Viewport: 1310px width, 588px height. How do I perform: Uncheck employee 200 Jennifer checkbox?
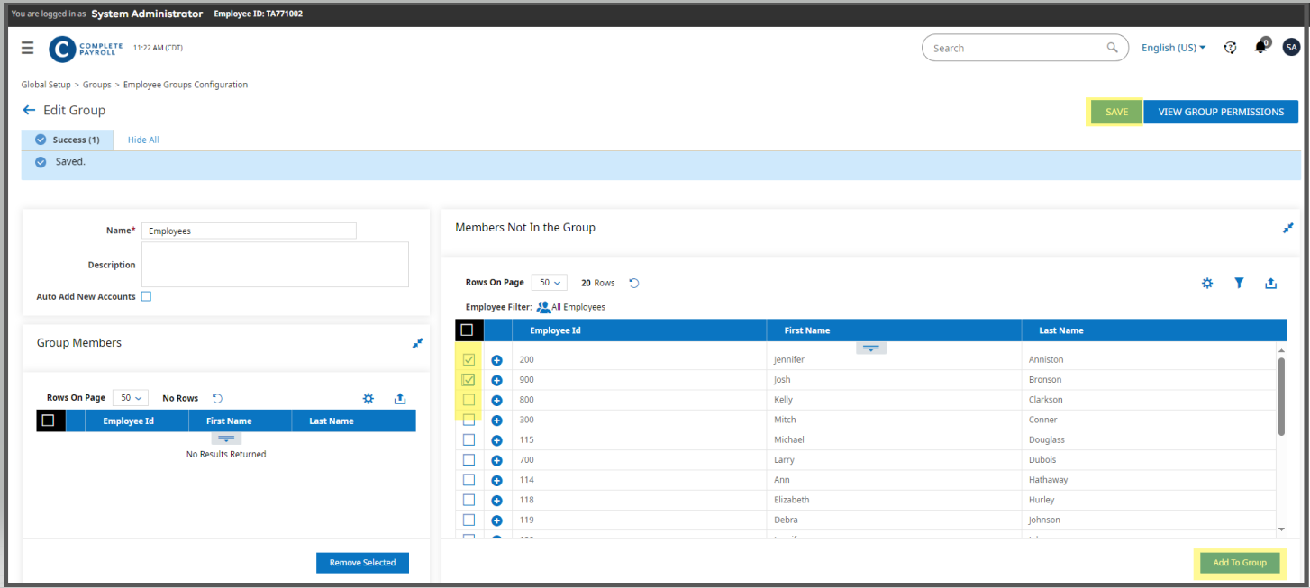coord(469,359)
